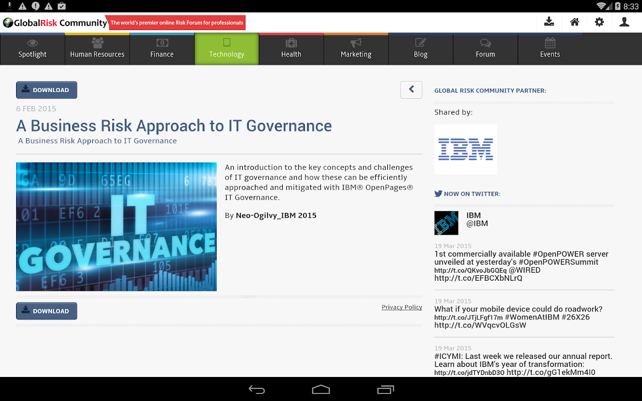Image resolution: width=642 pixels, height=401 pixels.
Task: Open downloads via top bar download icon
Action: [x=549, y=22]
